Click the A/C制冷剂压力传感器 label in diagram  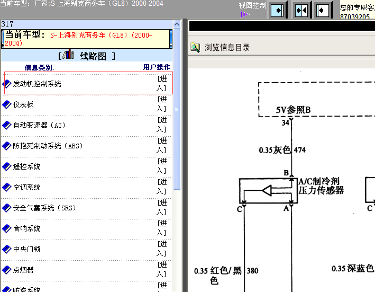click(x=321, y=186)
